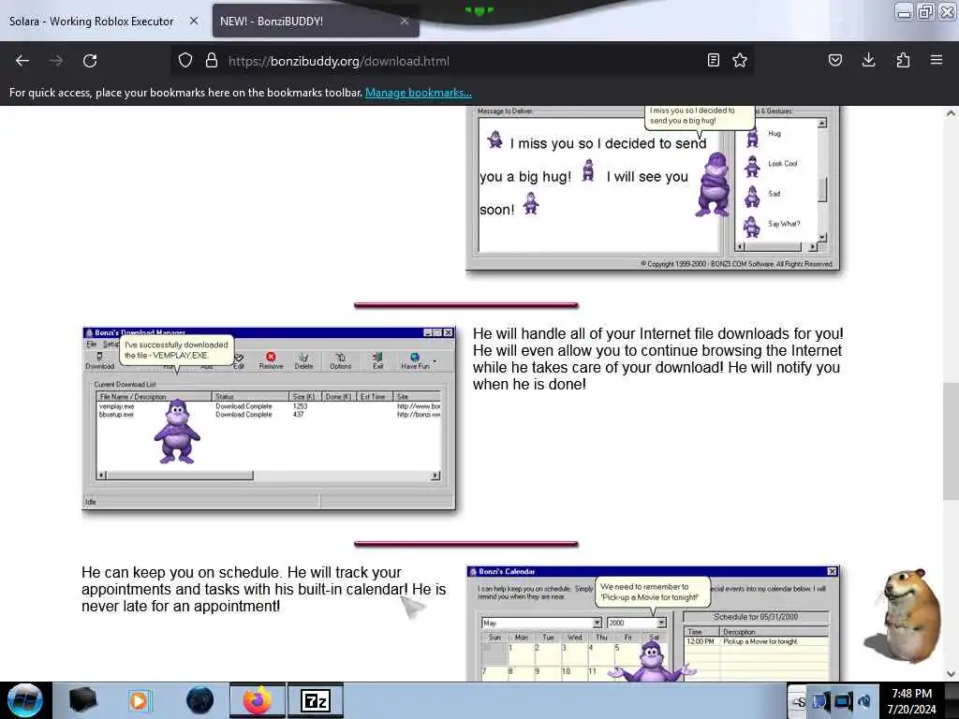Open the Firefox downloads panel

[868, 61]
